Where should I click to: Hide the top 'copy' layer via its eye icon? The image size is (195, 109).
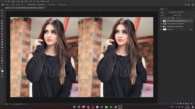tap(161, 21)
